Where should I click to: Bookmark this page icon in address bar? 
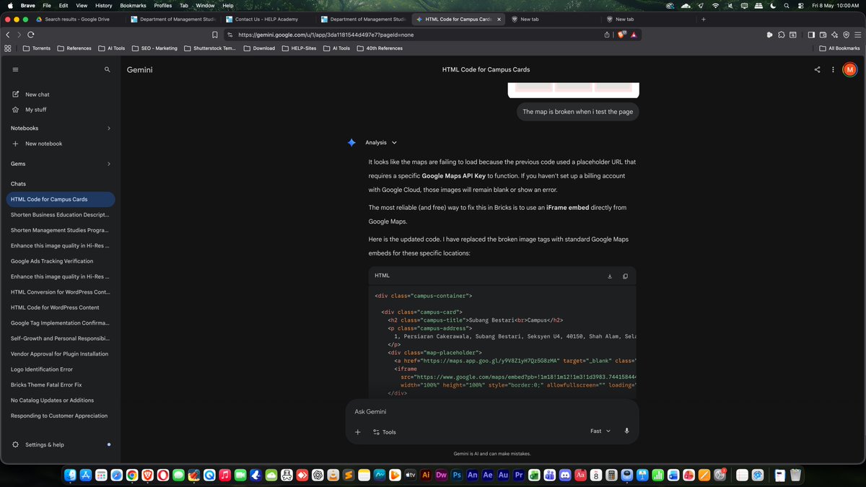point(215,34)
